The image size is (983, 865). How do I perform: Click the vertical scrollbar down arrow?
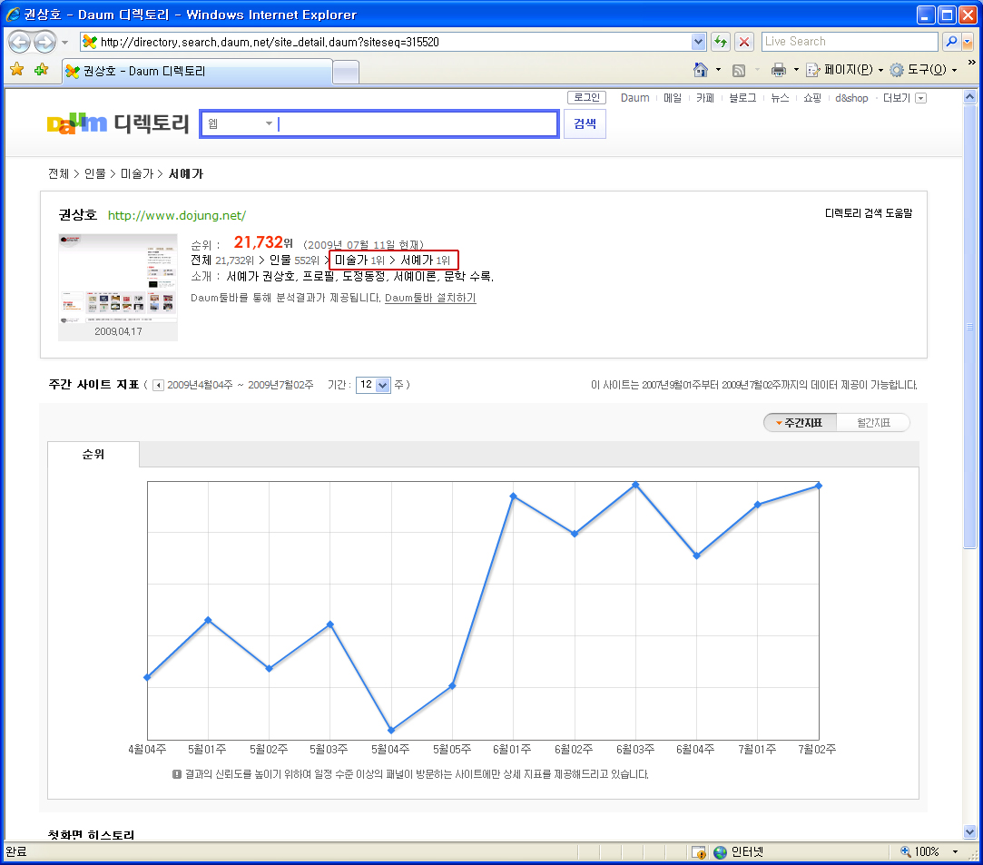(x=969, y=831)
